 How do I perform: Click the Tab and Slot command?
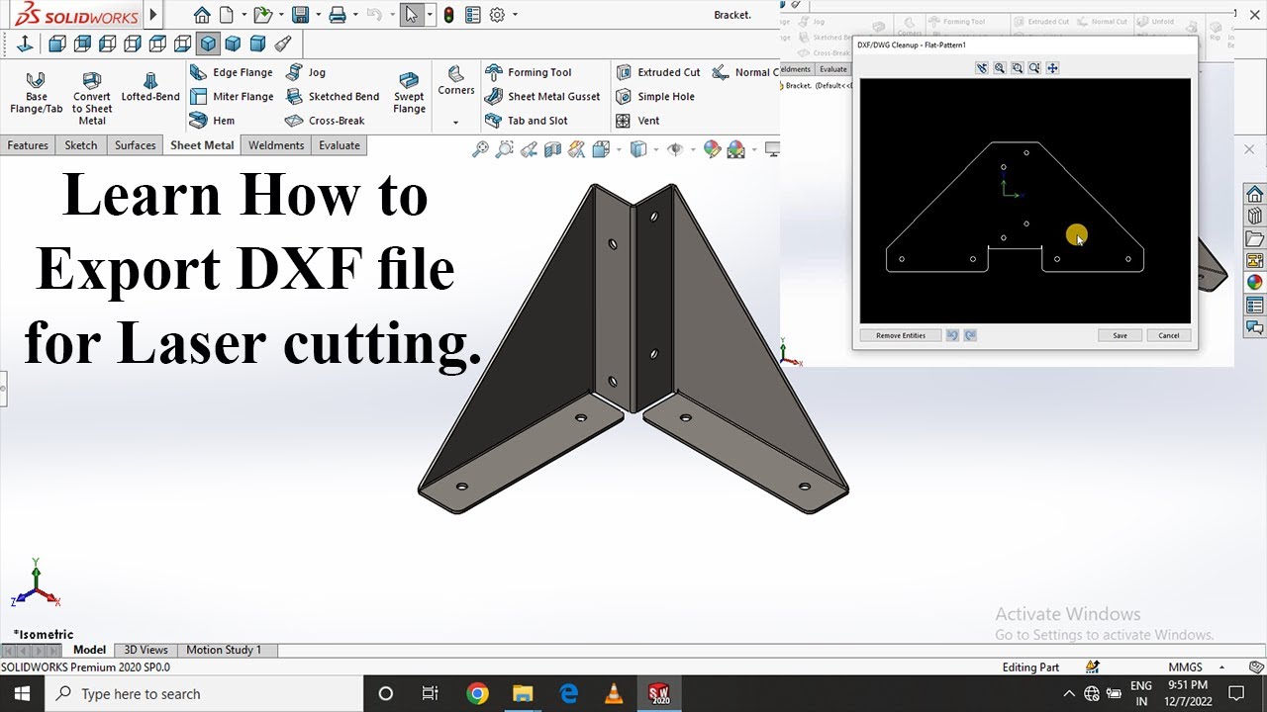(526, 121)
